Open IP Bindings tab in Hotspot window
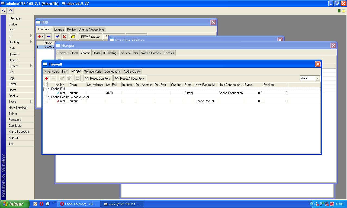This screenshot has height=208, width=347. pos(111,53)
